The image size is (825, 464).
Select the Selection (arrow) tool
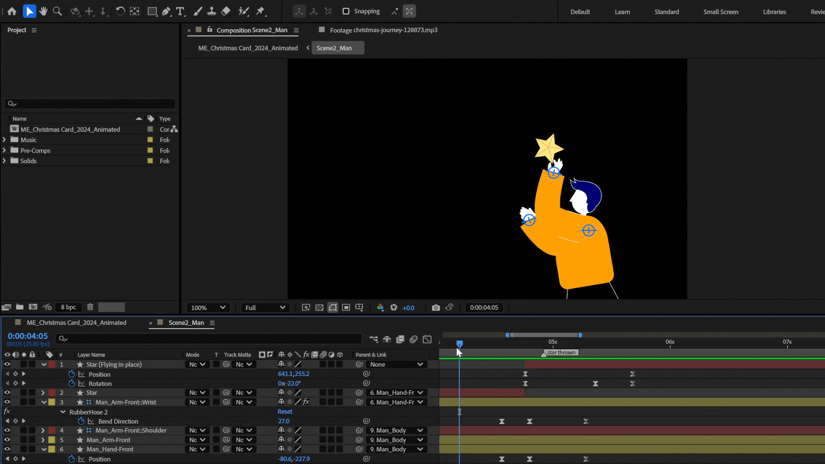pos(29,12)
